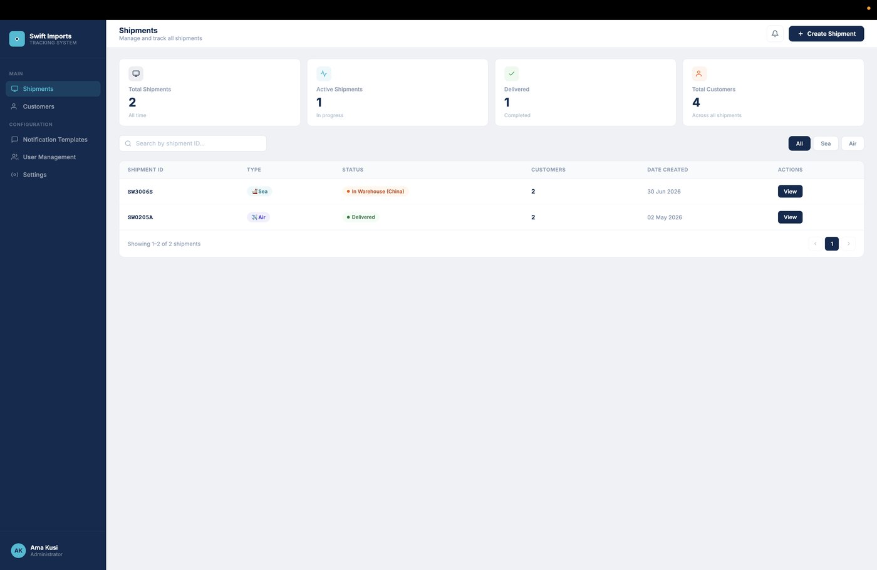Click 'Manage and track all shipments' subtitle
Viewport: 877px width, 570px height.
point(161,38)
